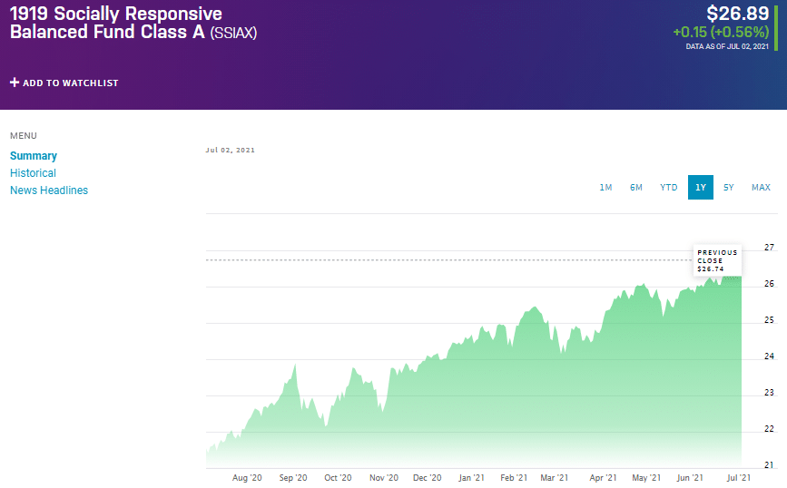This screenshot has height=488, width=787.
Task: Click the Feb '21 chart peak
Action: 535,307
